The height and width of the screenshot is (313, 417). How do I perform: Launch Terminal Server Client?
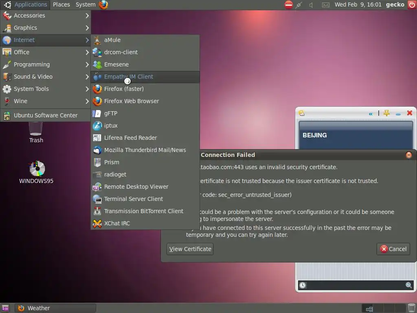145,199
